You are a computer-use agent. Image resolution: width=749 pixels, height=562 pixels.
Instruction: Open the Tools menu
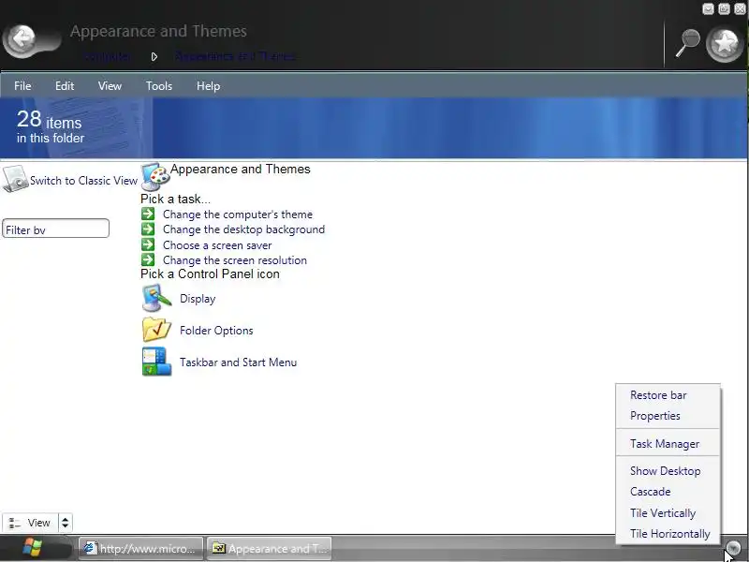(159, 86)
